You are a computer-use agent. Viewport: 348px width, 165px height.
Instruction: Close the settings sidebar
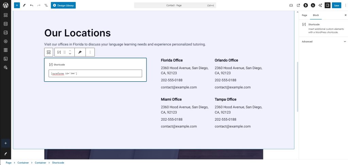point(345,15)
